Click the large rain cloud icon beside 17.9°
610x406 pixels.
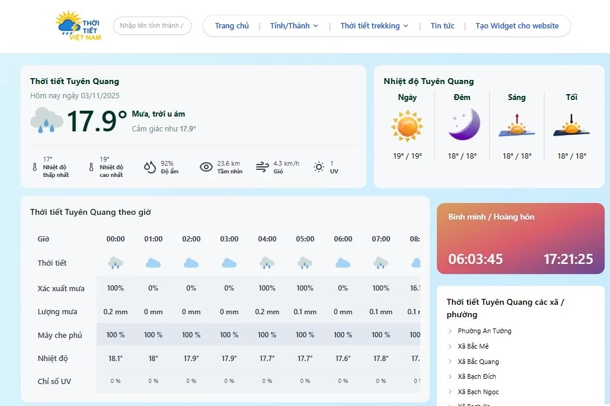pos(47,120)
